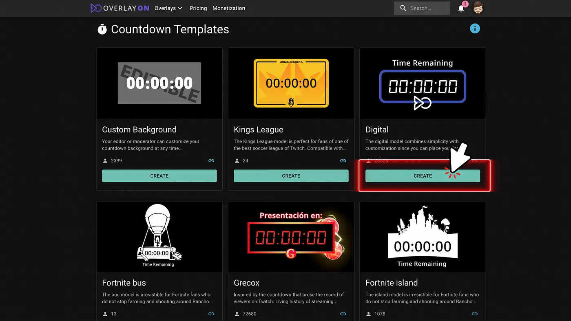571x321 pixels.
Task: Select the Digital template preview image
Action: pyautogui.click(x=423, y=84)
